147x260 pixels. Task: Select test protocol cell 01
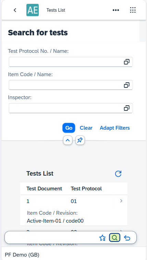point(74,201)
